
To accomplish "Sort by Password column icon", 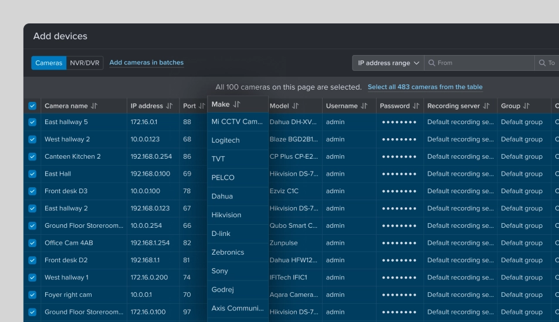I will (416, 106).
